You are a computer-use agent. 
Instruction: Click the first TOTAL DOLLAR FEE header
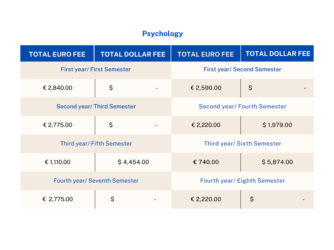pos(133,54)
